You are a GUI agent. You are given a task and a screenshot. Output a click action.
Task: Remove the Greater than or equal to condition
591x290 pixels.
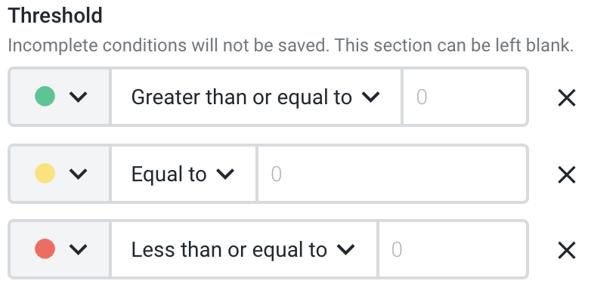[x=567, y=98]
